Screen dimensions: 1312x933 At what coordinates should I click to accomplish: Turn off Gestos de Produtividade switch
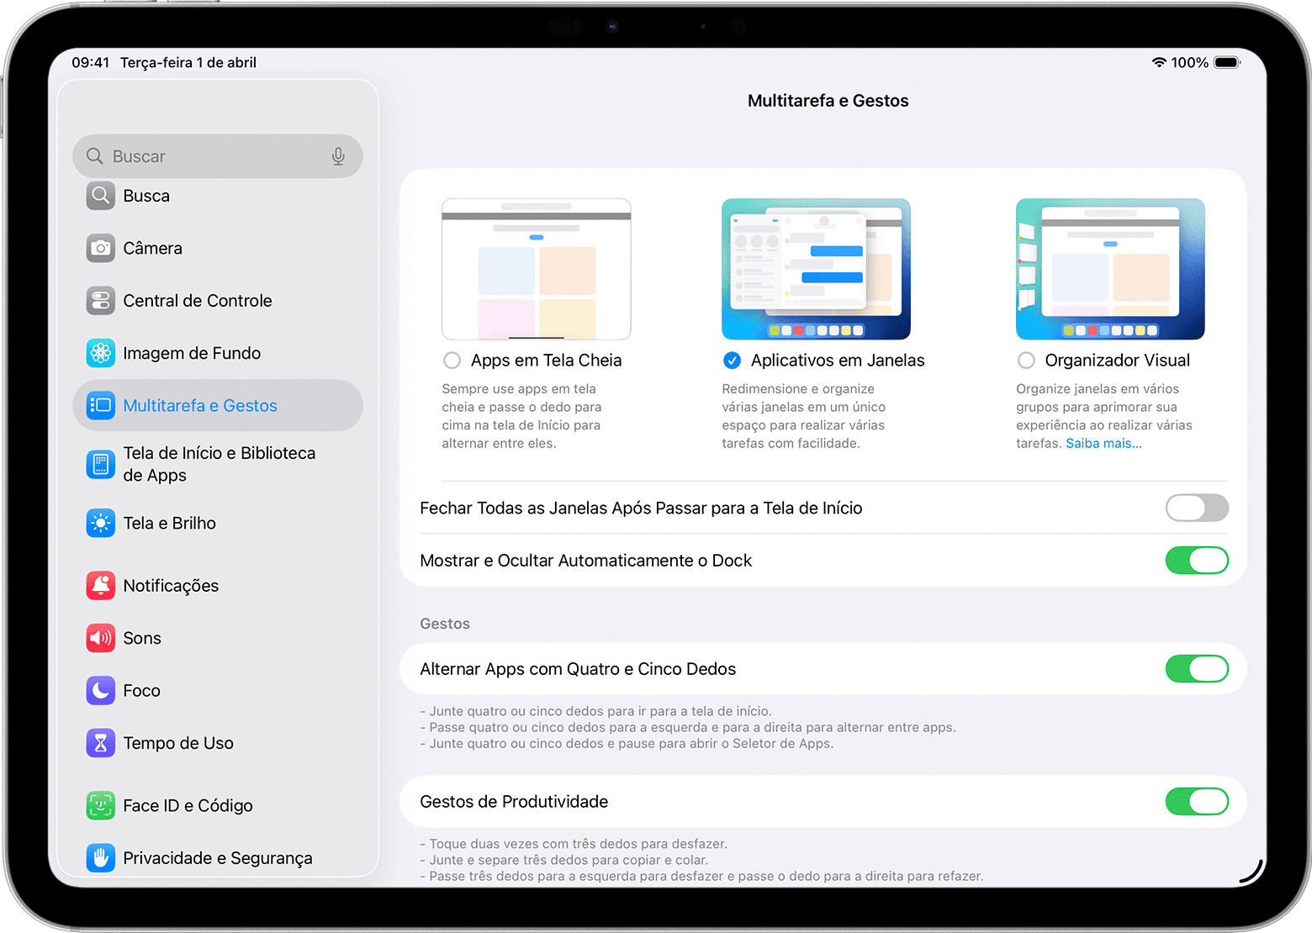(1196, 802)
